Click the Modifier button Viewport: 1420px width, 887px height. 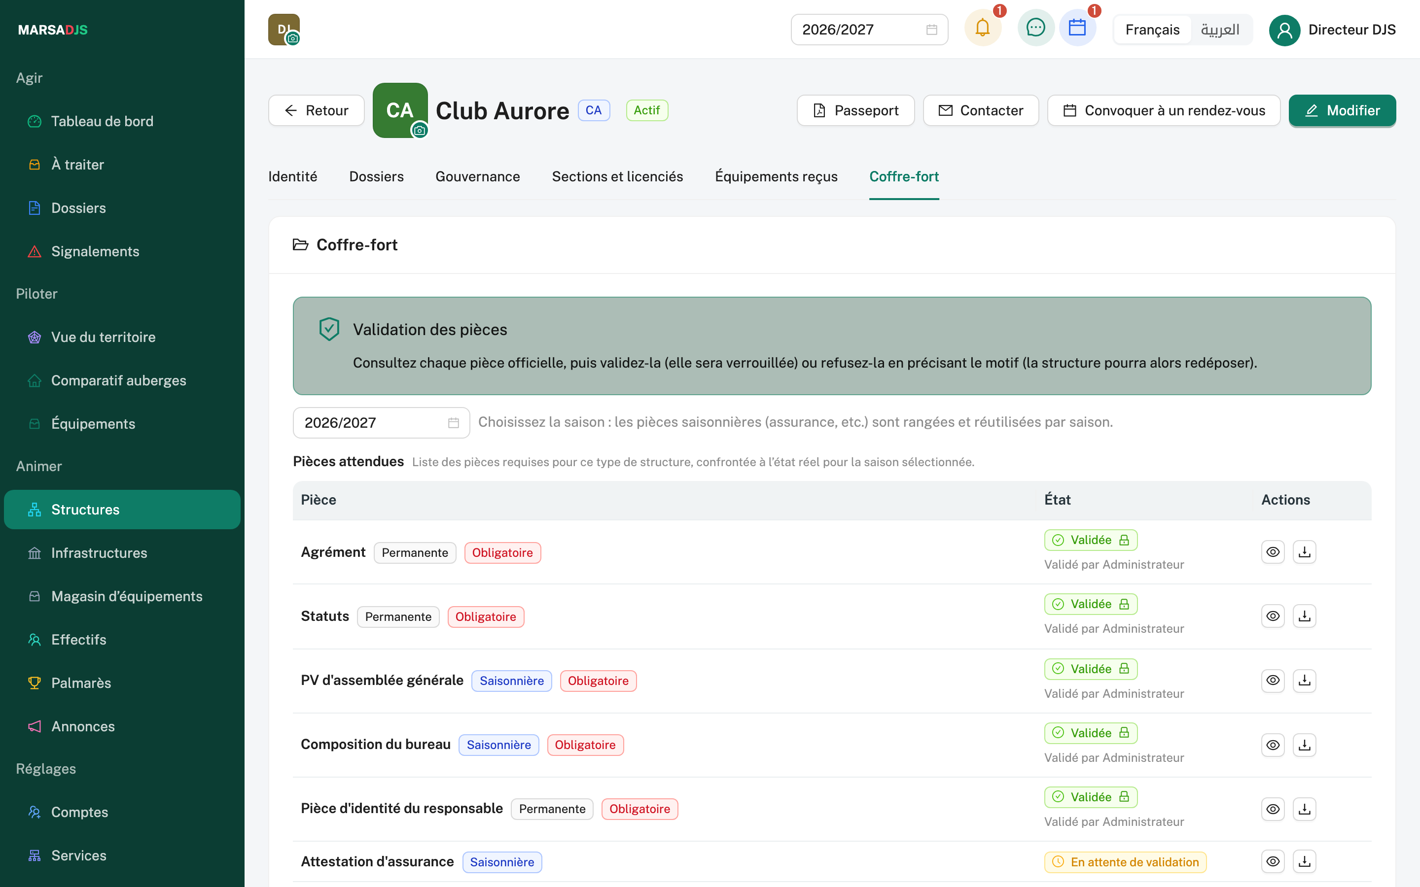[1342, 110]
